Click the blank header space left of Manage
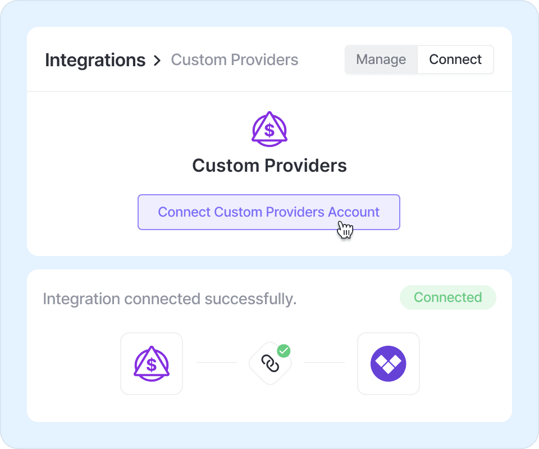 [x=323, y=60]
